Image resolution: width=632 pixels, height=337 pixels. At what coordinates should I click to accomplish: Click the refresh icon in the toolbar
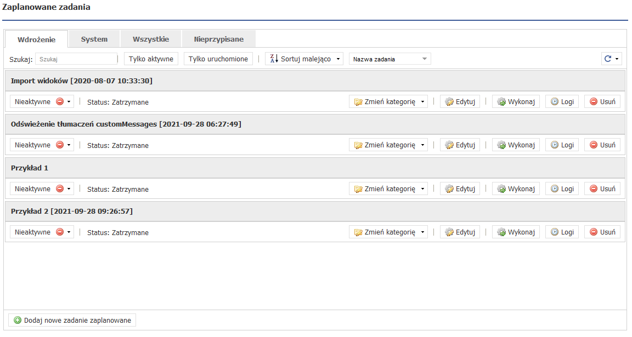(607, 59)
